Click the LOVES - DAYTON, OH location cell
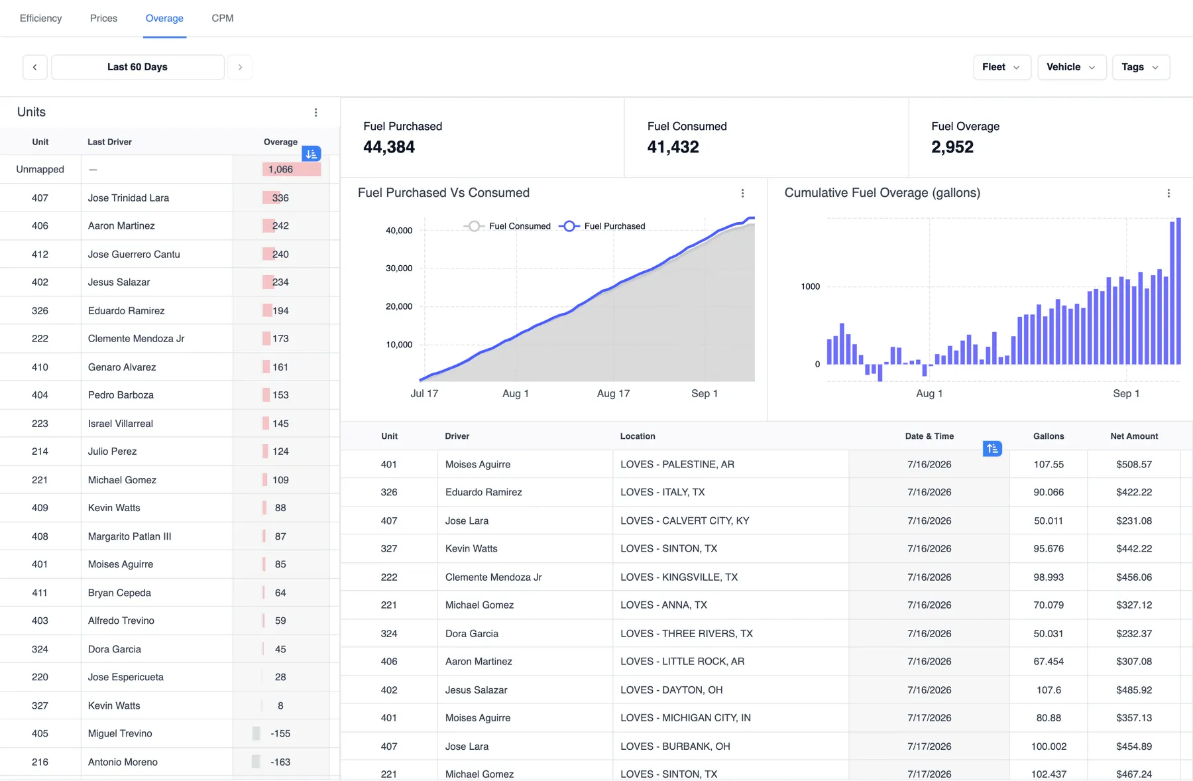Image resolution: width=1193 pixels, height=781 pixels. [x=730, y=690]
